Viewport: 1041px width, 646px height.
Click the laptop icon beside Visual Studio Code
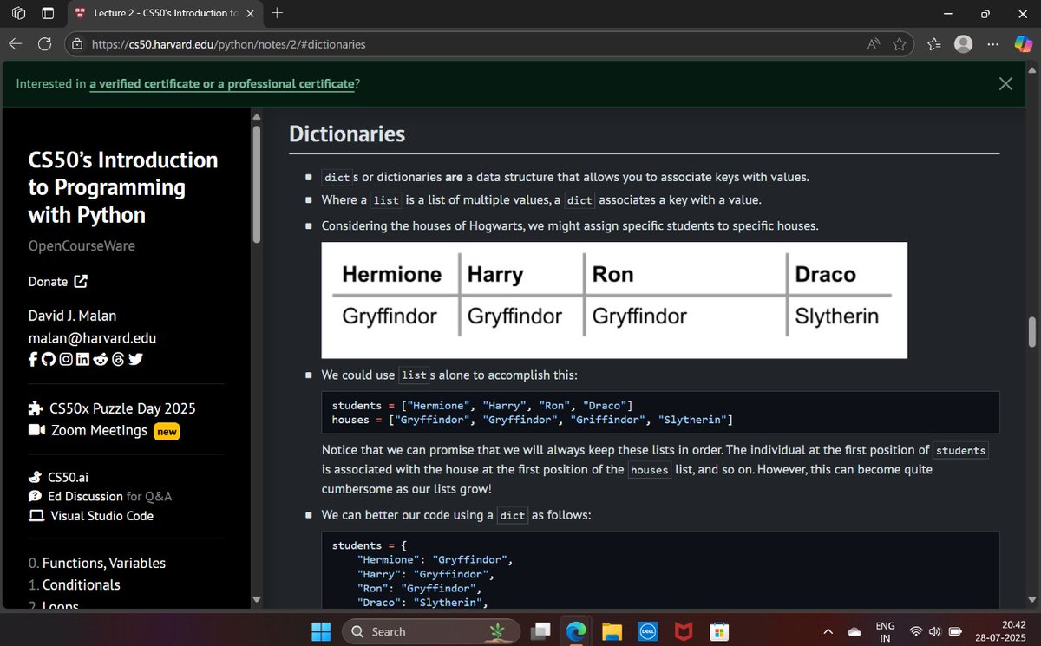36,515
